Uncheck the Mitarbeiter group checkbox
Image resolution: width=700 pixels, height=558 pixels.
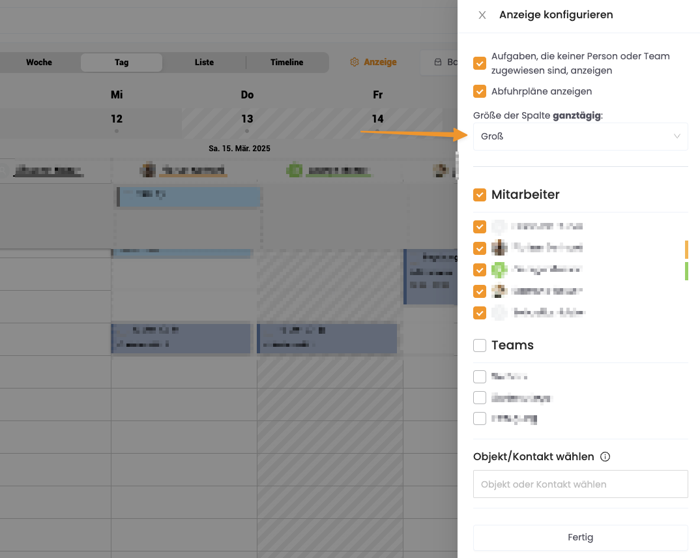[480, 195]
